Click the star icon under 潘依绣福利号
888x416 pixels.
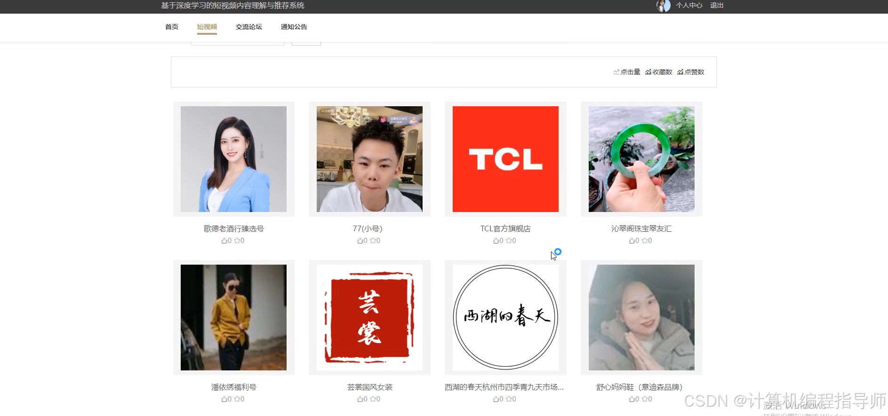[x=237, y=399]
